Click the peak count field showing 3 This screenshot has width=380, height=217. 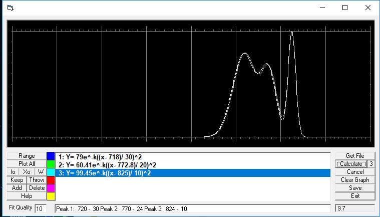pyautogui.click(x=371, y=164)
